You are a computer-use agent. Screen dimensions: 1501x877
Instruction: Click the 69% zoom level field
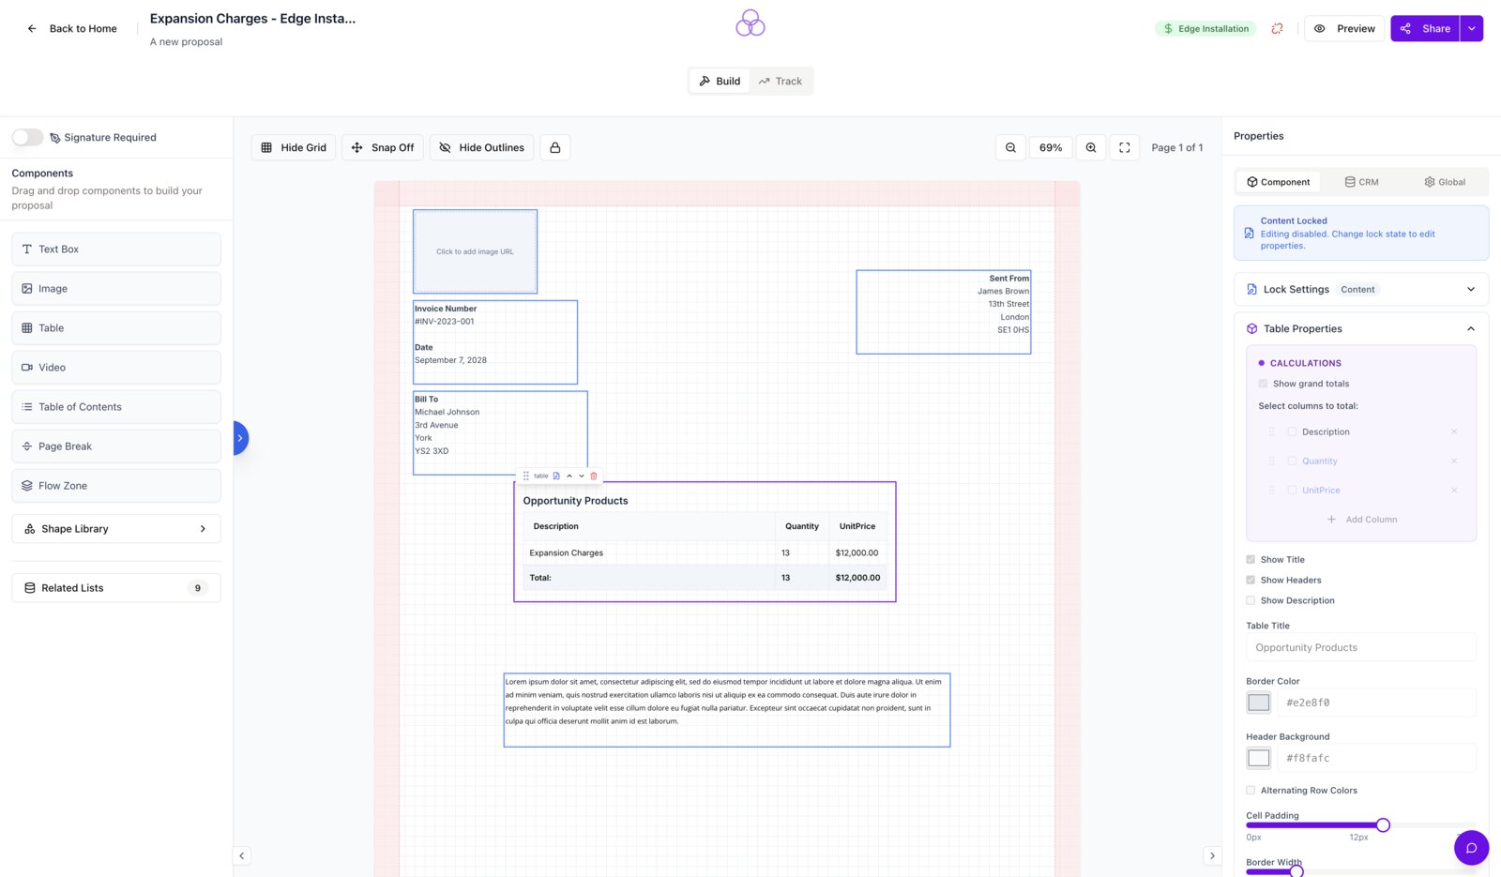[1051, 147]
